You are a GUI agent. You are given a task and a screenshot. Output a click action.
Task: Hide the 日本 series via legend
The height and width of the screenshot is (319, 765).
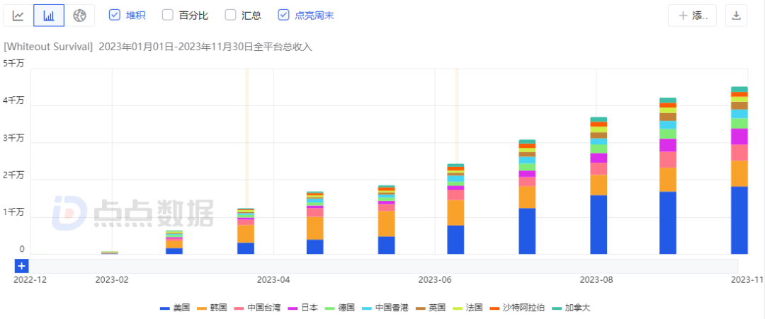coord(303,308)
